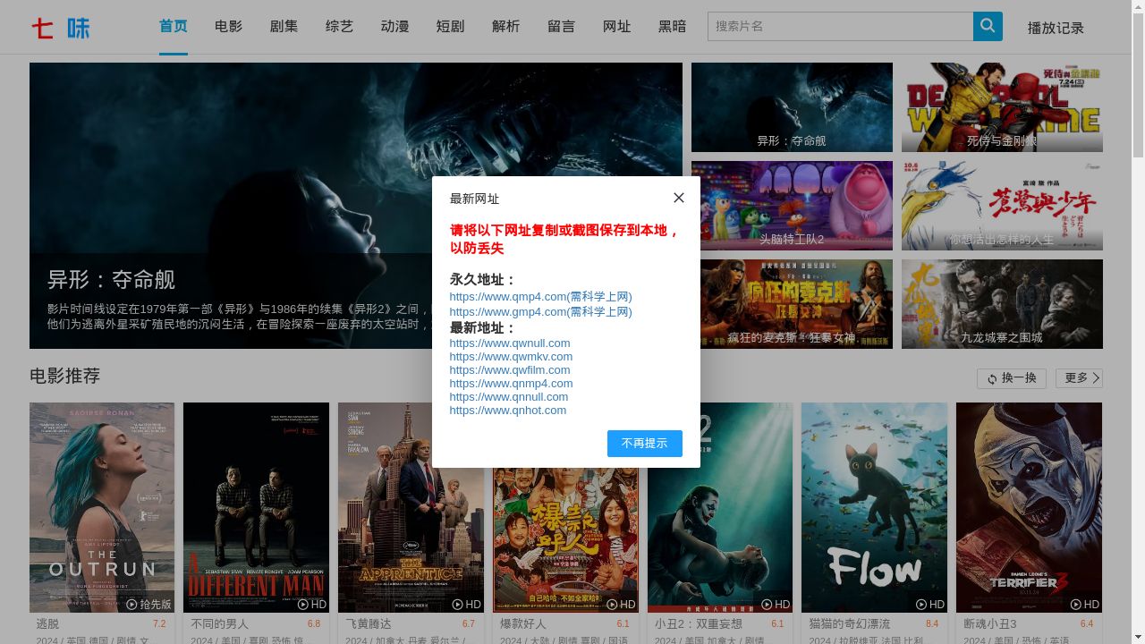Open the qmp4.com permanent address link
Viewport: 1145px width, 644px height.
[x=540, y=296]
